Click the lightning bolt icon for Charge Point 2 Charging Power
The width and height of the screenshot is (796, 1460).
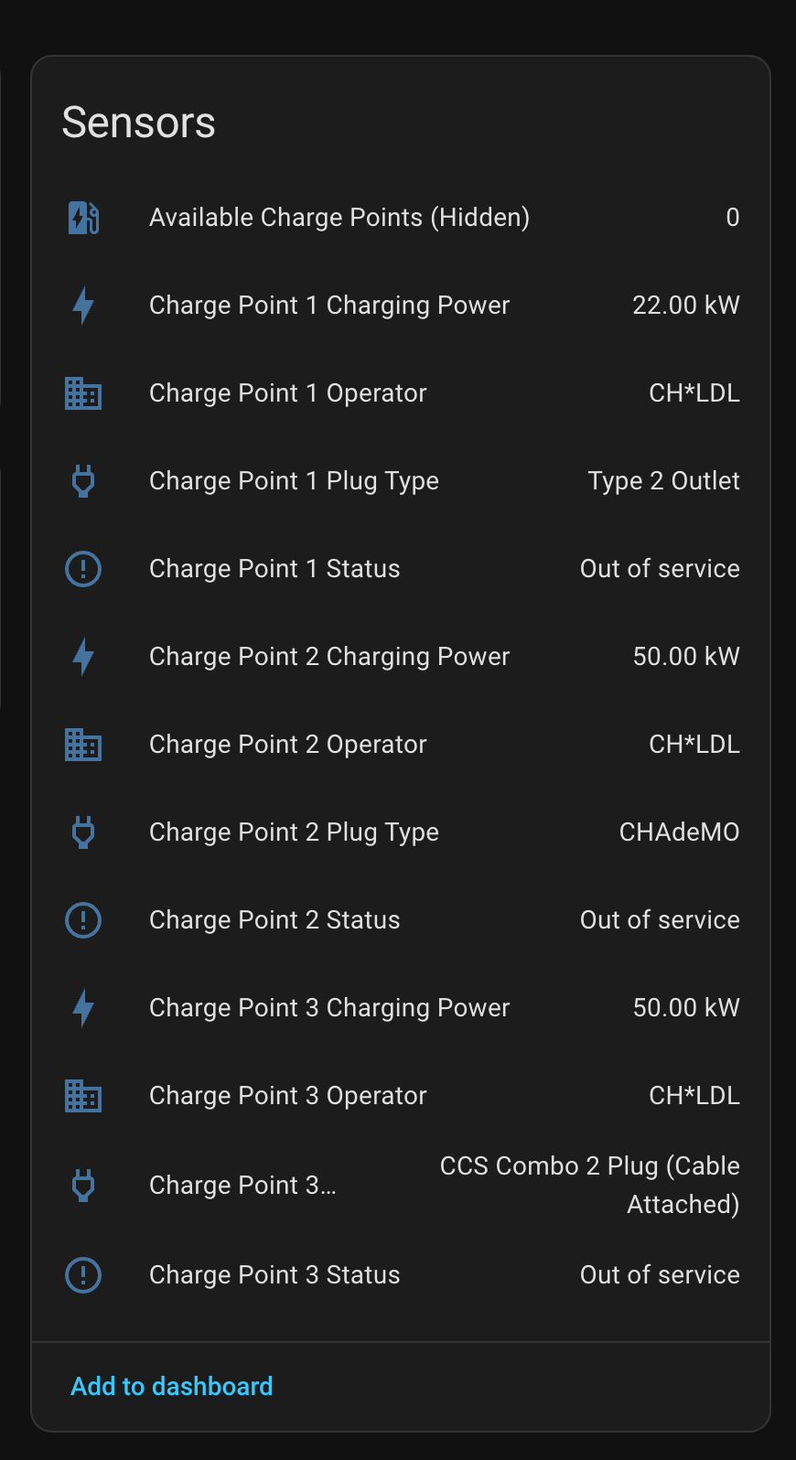pyautogui.click(x=83, y=657)
